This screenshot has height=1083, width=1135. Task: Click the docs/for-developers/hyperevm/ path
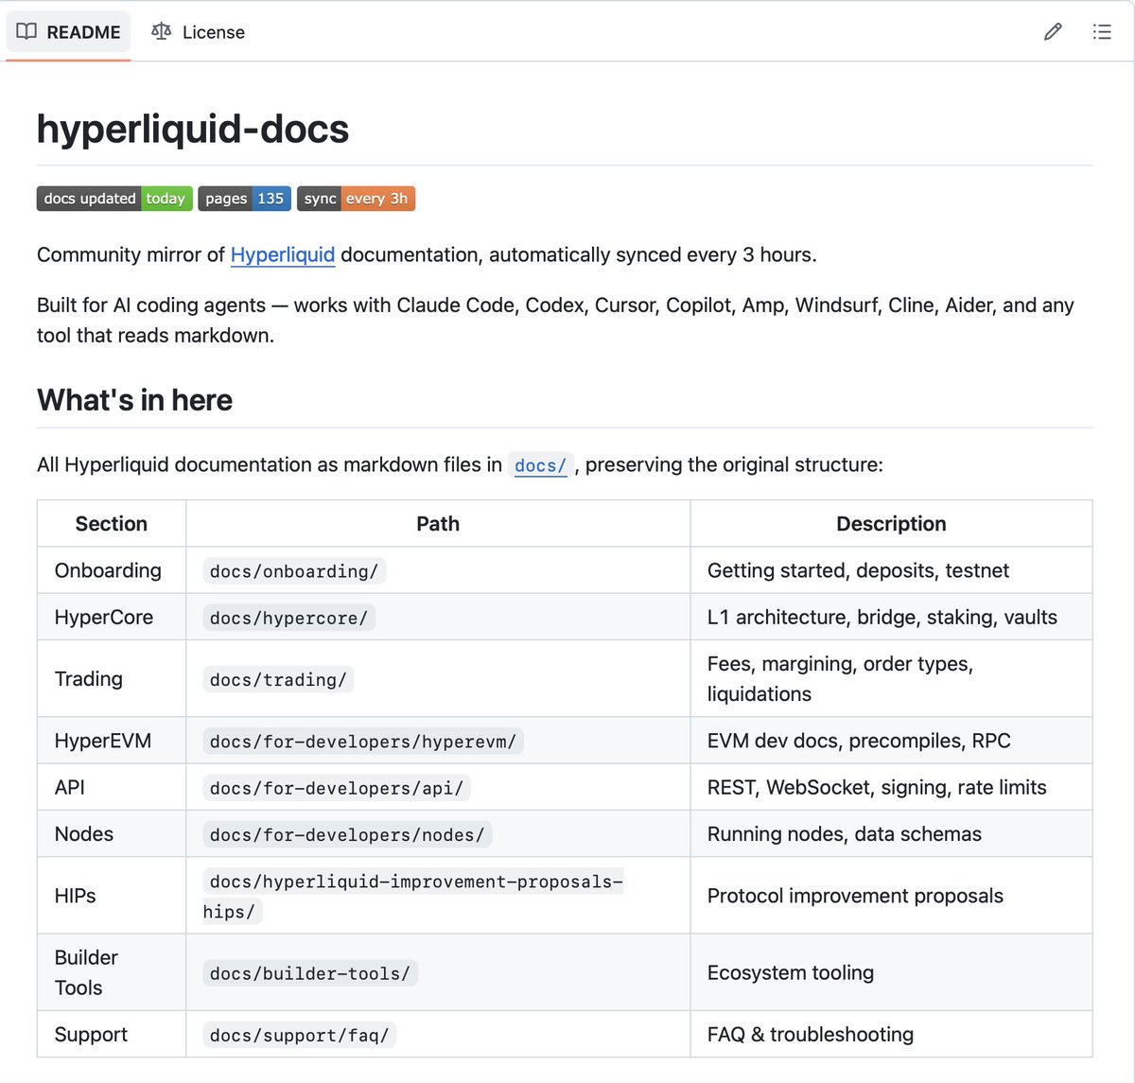(363, 742)
